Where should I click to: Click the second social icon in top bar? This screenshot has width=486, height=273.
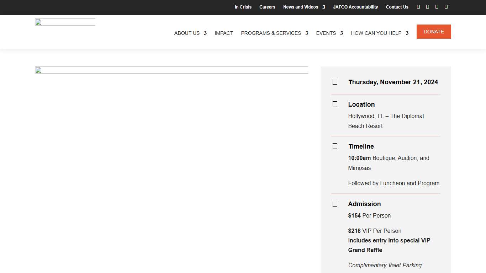428,7
